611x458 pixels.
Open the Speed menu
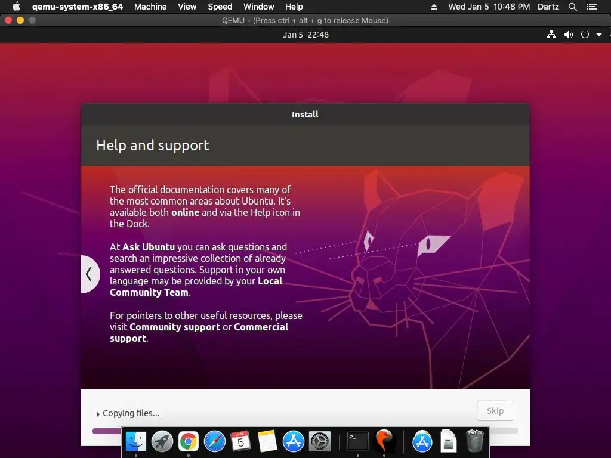(220, 7)
